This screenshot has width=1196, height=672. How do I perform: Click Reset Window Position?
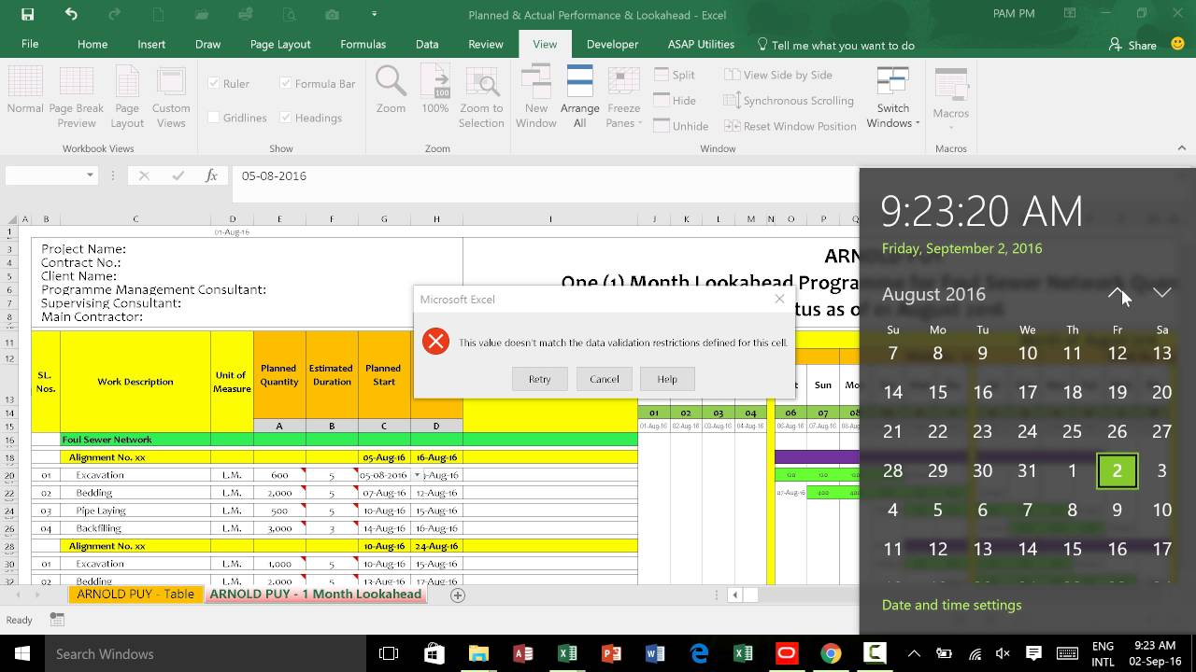pyautogui.click(x=790, y=126)
